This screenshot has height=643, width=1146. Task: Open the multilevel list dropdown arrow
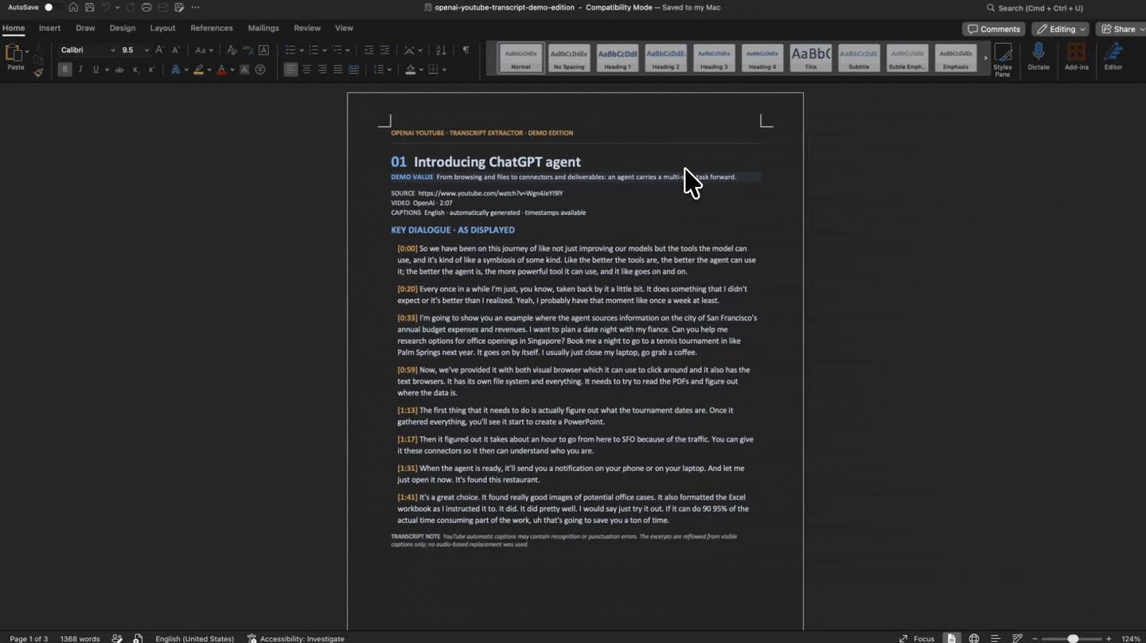point(349,50)
